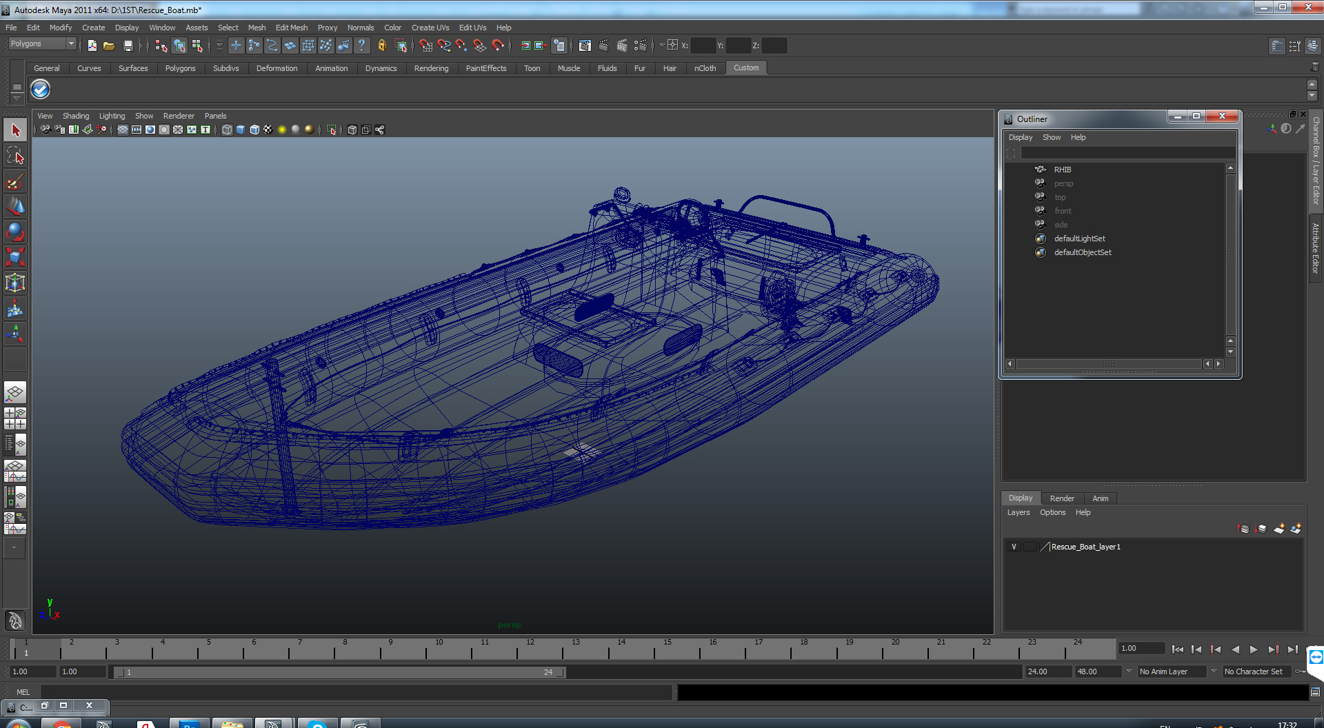Toggle lock current selection padlock

[381, 45]
